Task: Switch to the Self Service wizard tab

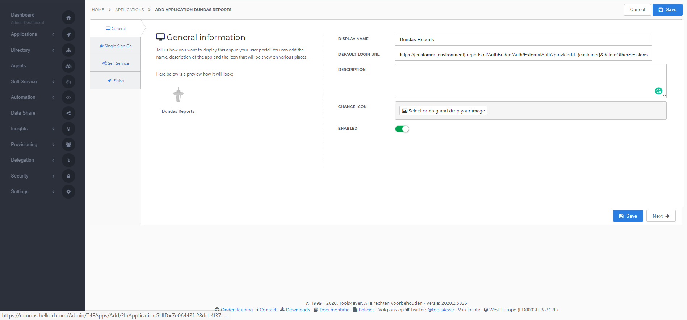Action: (x=115, y=63)
